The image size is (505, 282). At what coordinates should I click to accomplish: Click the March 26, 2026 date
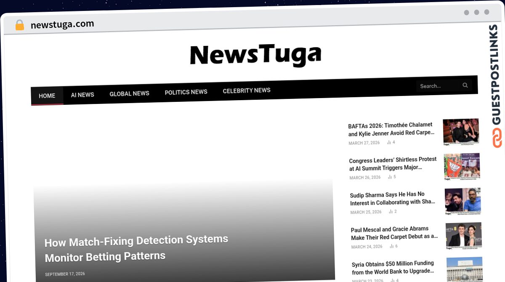click(365, 178)
